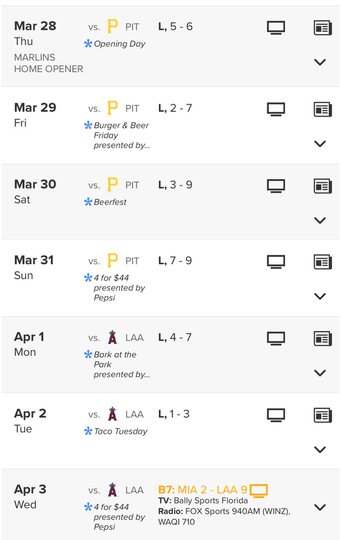This screenshot has width=341, height=540.
Task: Click the orange live TV icon for Apr 3
Action: point(259,491)
